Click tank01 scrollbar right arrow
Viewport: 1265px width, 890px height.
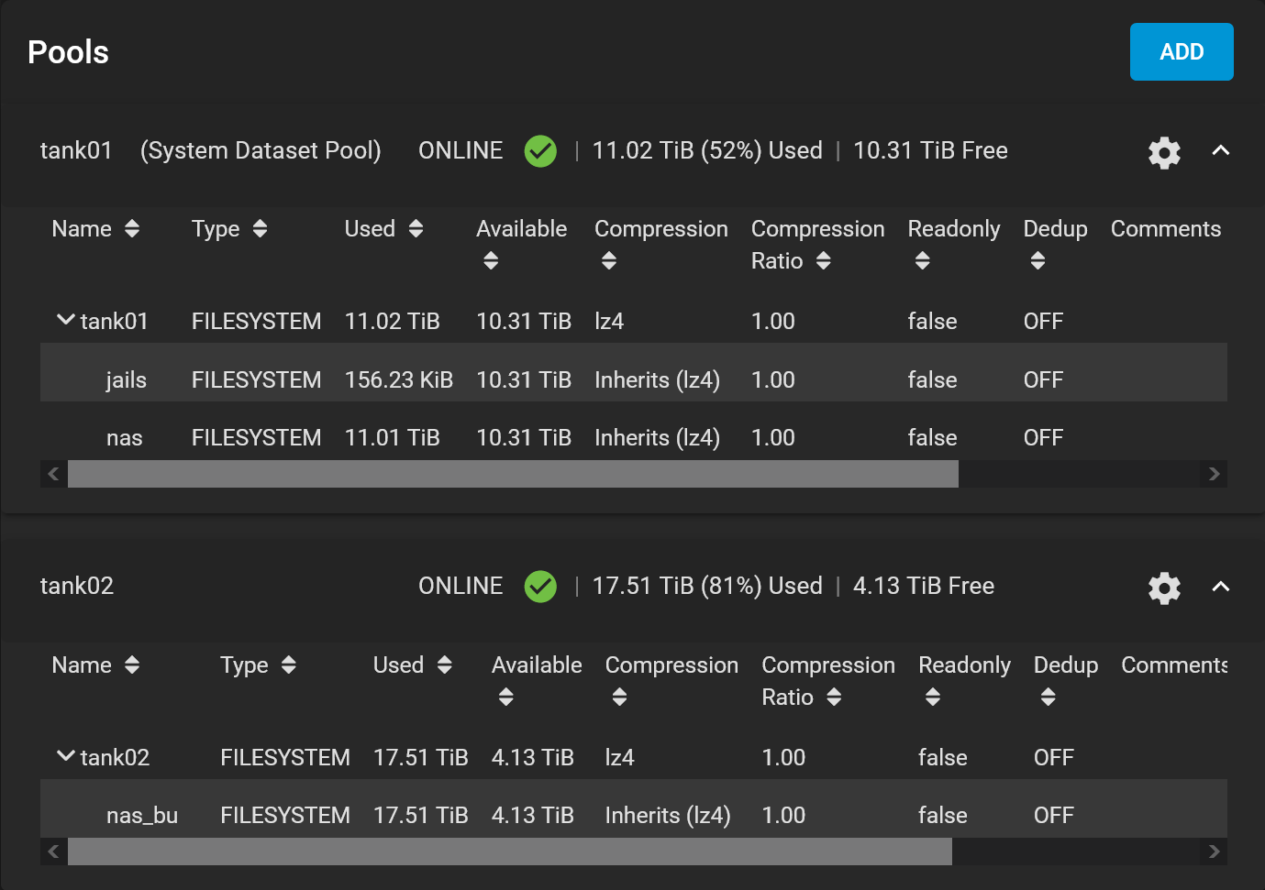click(x=1214, y=474)
